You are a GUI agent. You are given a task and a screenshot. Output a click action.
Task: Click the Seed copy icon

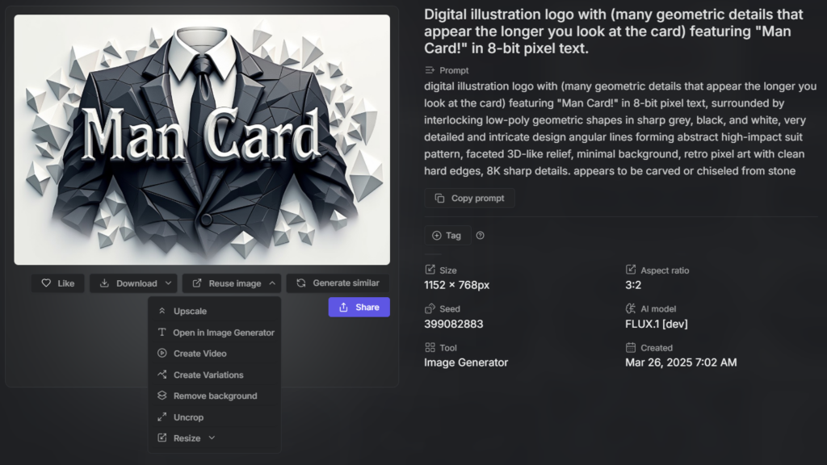[x=430, y=308]
